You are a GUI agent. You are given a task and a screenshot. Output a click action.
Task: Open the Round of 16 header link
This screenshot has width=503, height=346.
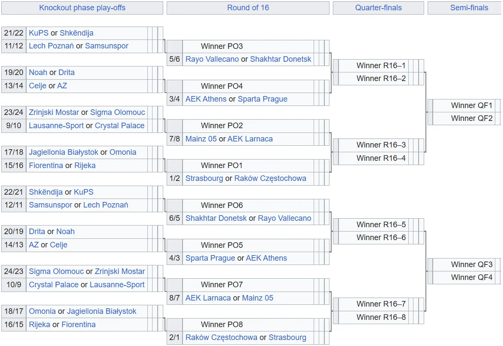click(x=248, y=8)
